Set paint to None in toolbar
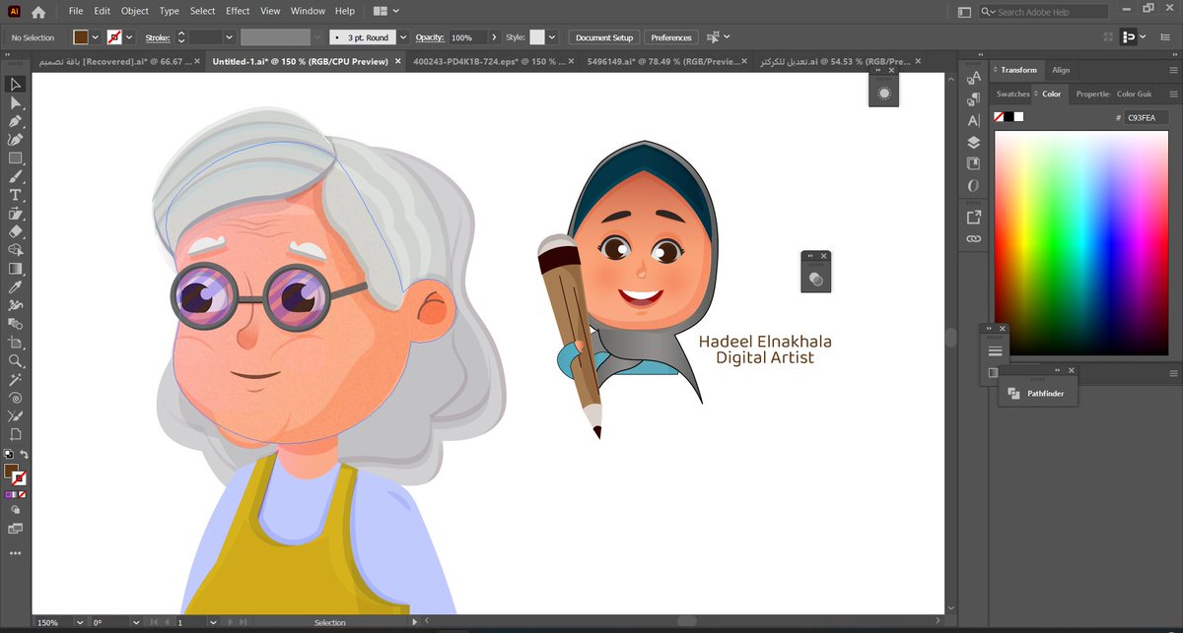Viewport: 1183px width, 633px height. [24, 494]
